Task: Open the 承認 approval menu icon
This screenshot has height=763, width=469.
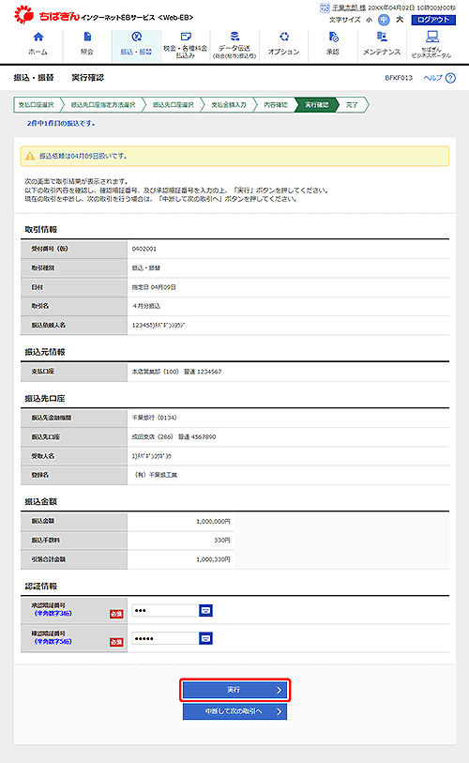Action: (x=333, y=37)
